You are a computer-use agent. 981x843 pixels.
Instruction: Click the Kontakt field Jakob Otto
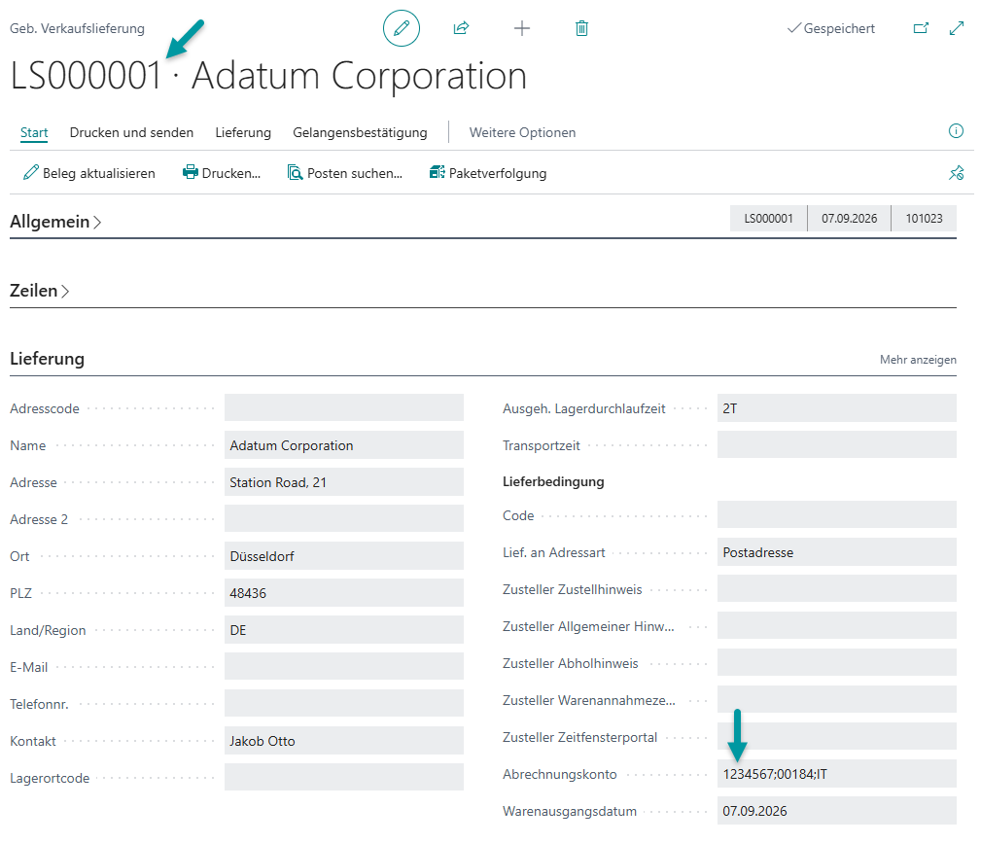point(344,740)
